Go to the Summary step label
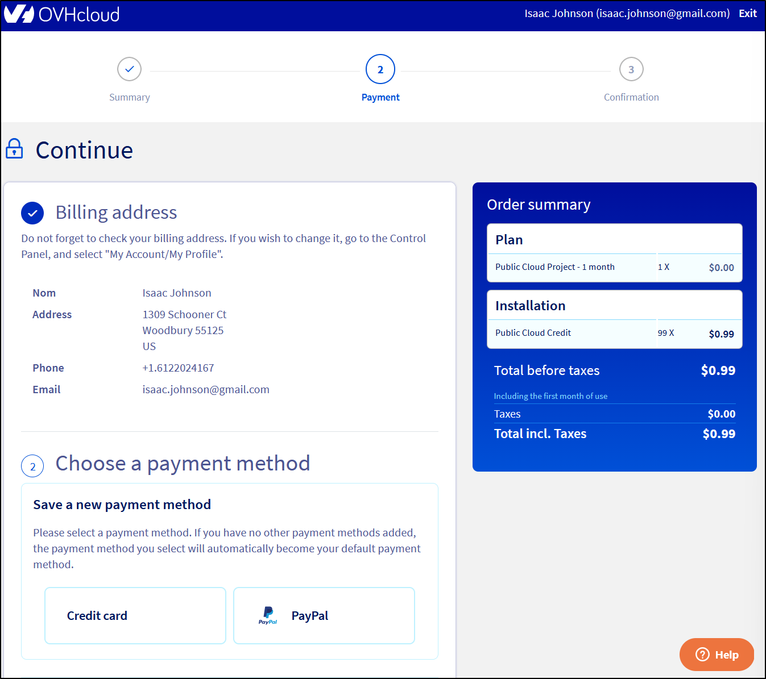This screenshot has height=679, width=766. [129, 97]
